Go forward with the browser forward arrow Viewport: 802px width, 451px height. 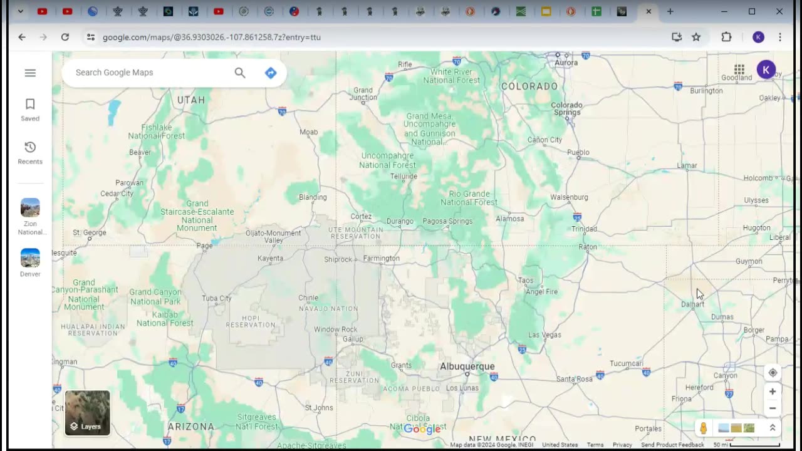(x=43, y=37)
